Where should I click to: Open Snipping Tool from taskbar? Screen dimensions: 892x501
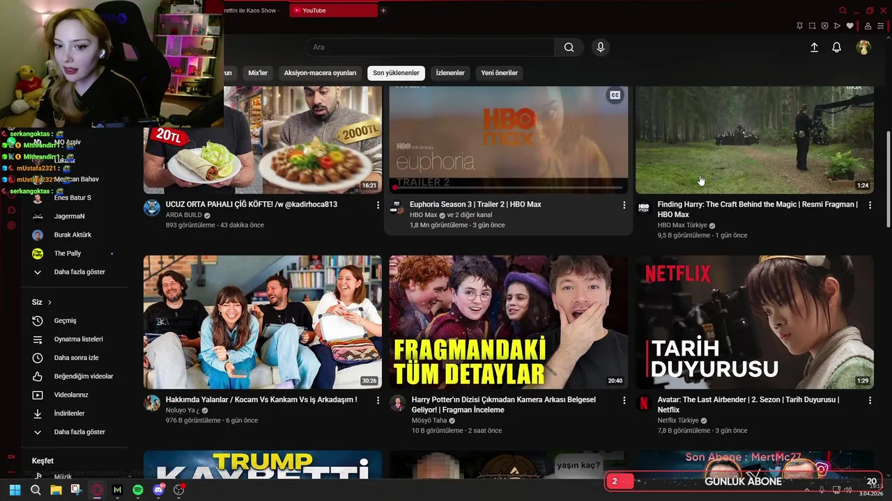(76, 490)
